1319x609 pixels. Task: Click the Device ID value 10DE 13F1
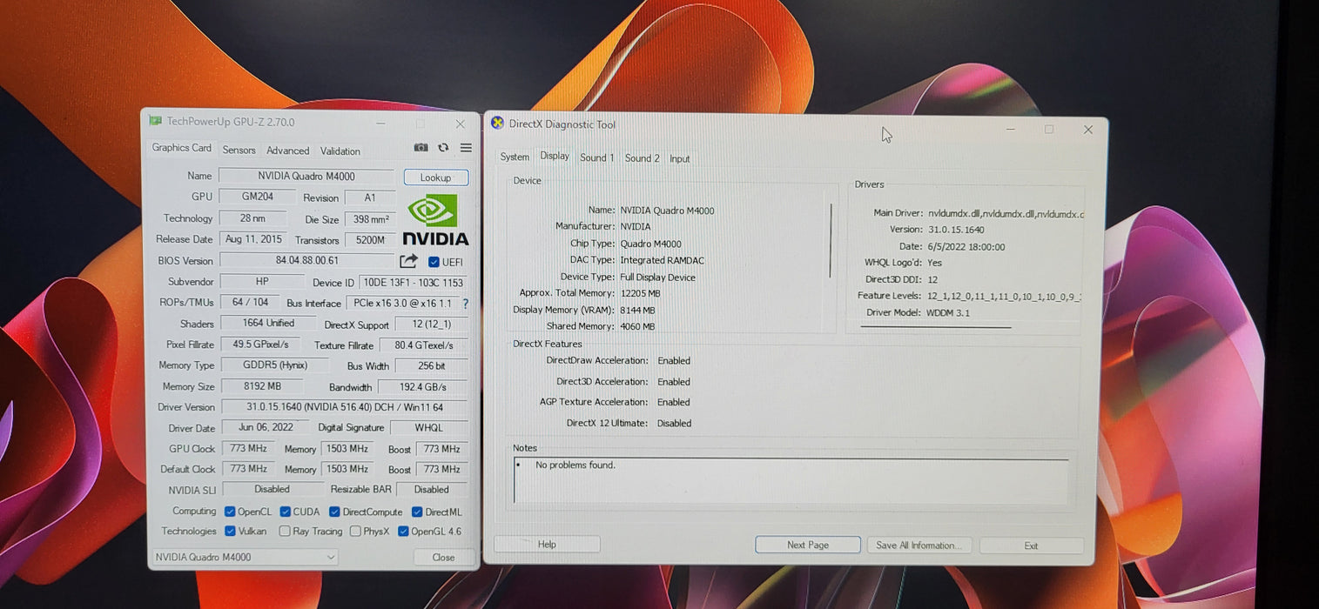pyautogui.click(x=414, y=283)
